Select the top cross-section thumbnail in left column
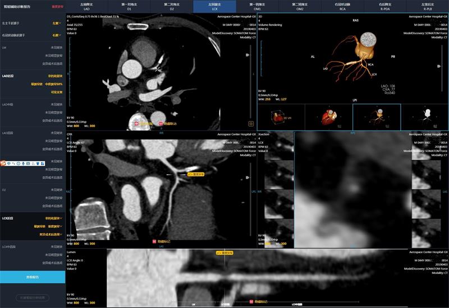Image resolution: width=449 pixels, height=308 pixels. (x=278, y=145)
